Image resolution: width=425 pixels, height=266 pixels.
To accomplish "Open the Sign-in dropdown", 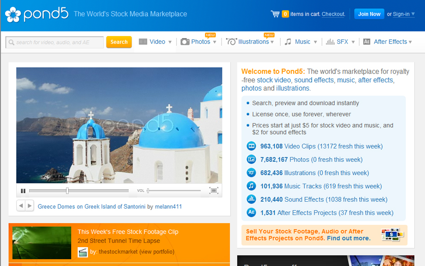I will coord(404,14).
